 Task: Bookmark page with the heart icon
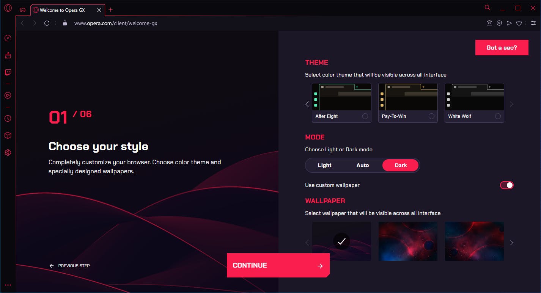tap(519, 23)
